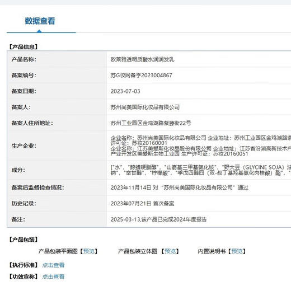Image resolution: width=291 pixels, height=291 pixels.
Task: Click the address 苏州工业园区金鸡湖路紫藤街22号
Action: [x=151, y=123]
